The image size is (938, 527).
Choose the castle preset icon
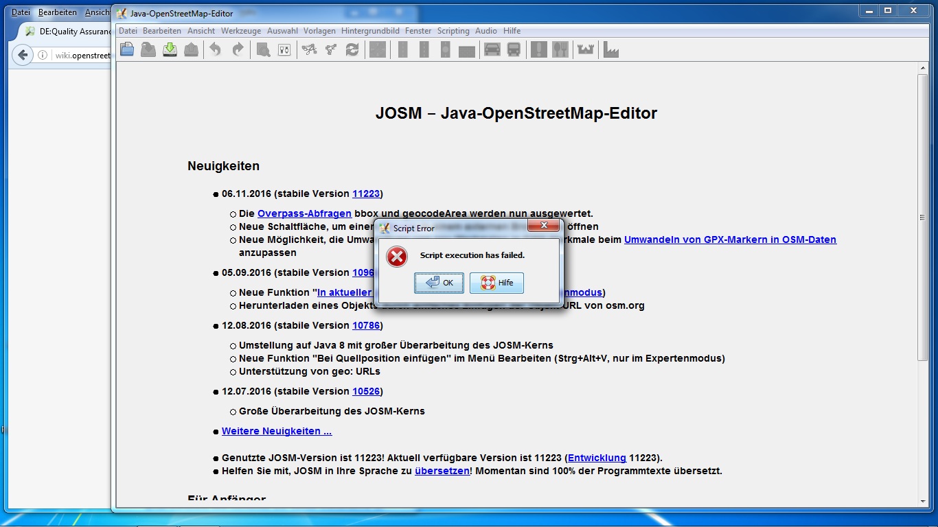tap(585, 49)
